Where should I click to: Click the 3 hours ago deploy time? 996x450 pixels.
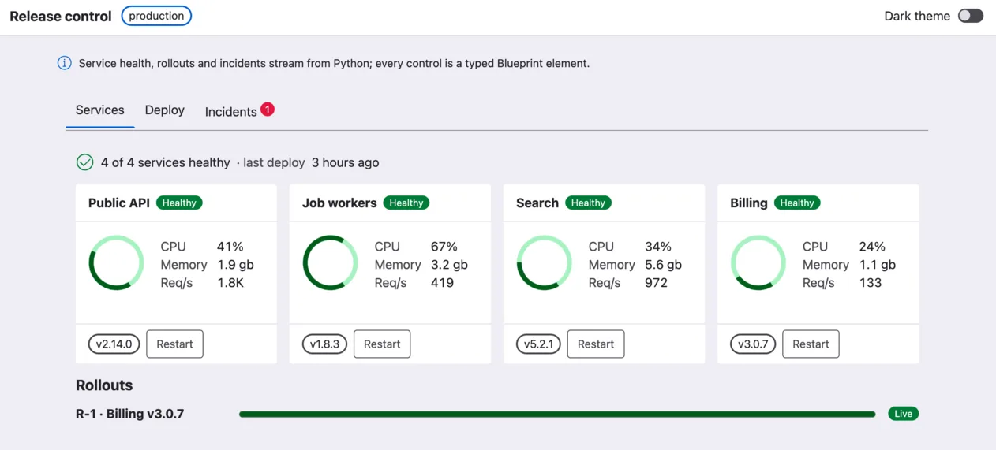[x=345, y=162]
